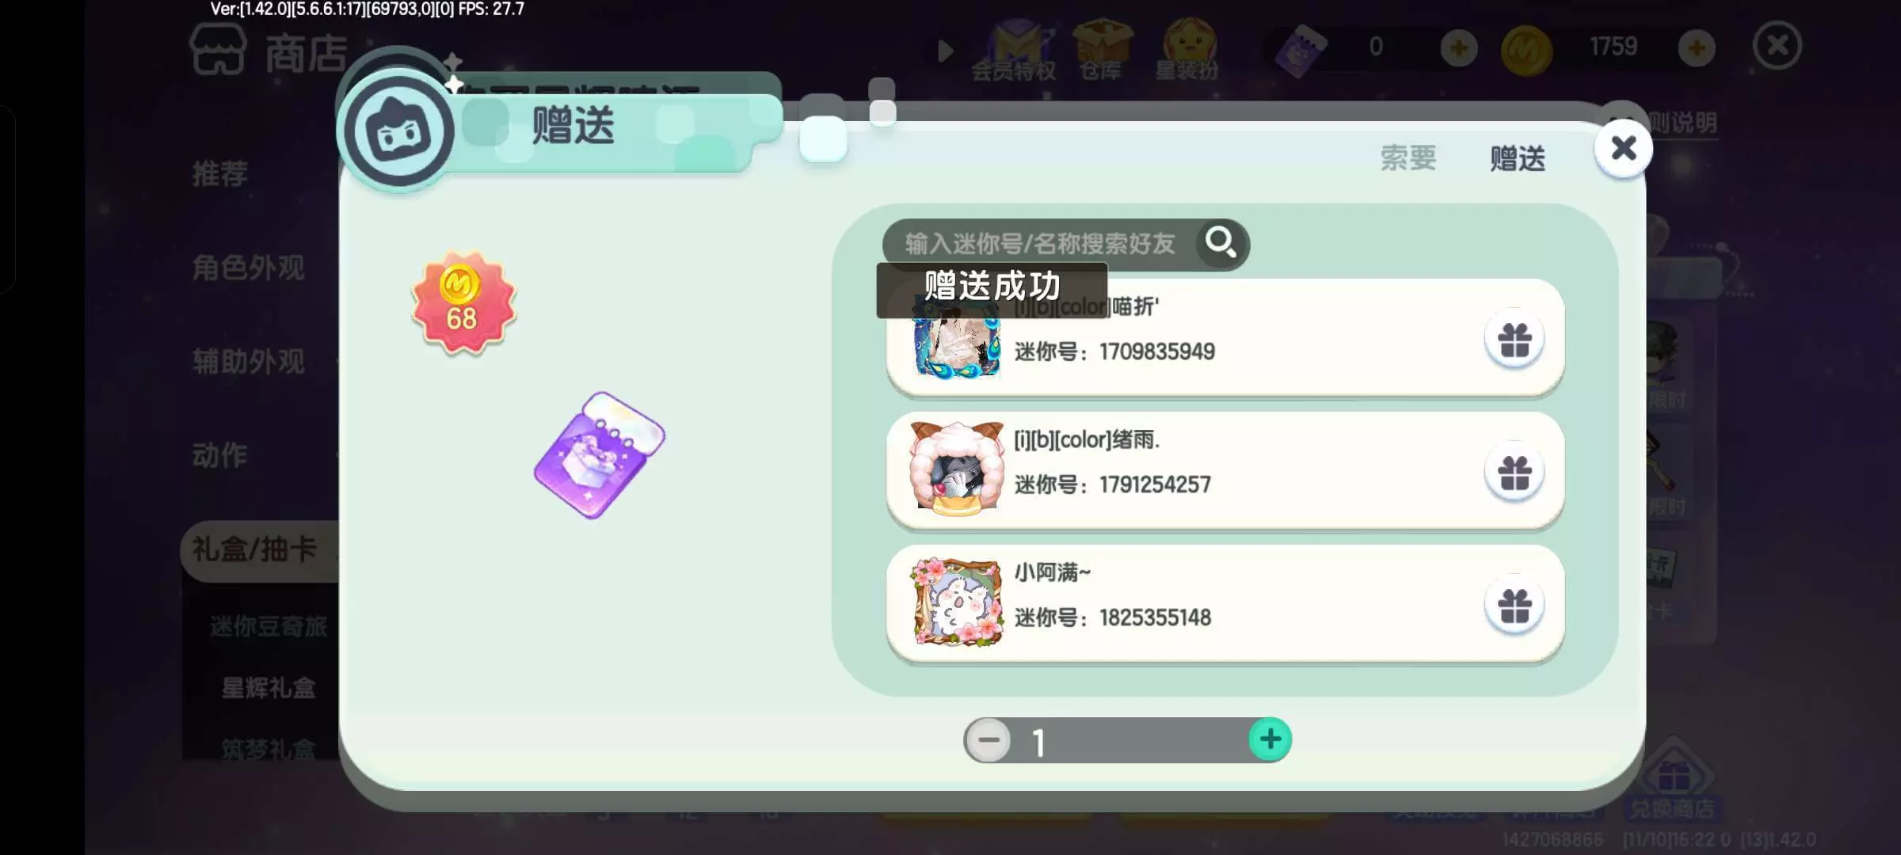Add more mini coins via plus
Viewport: 1901px width, 855px height.
[x=1696, y=49]
